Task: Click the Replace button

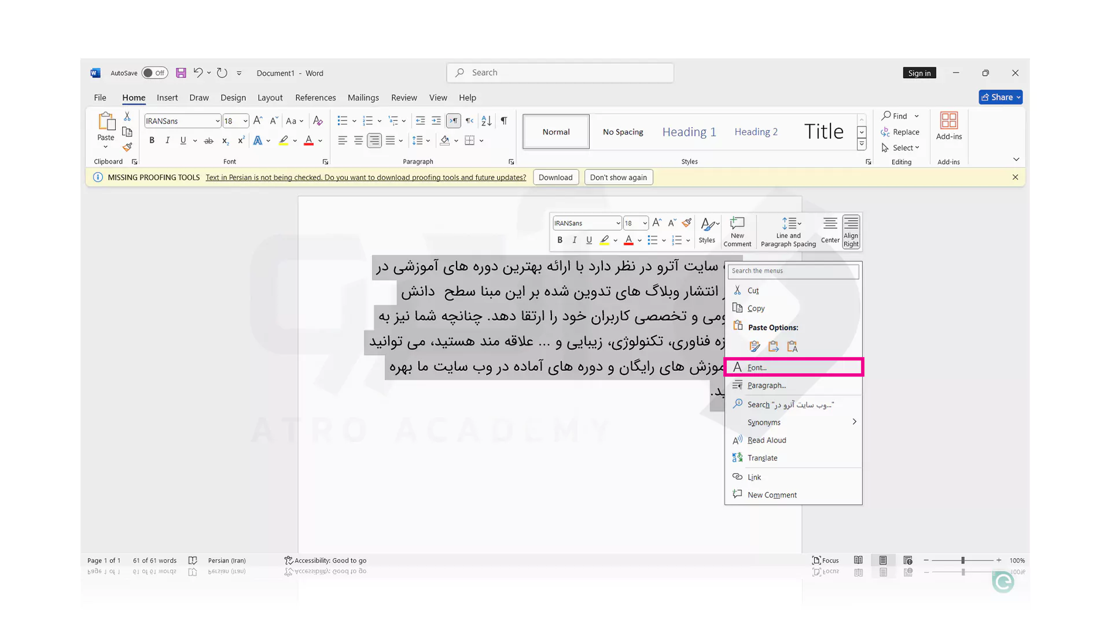Action: 900,132
